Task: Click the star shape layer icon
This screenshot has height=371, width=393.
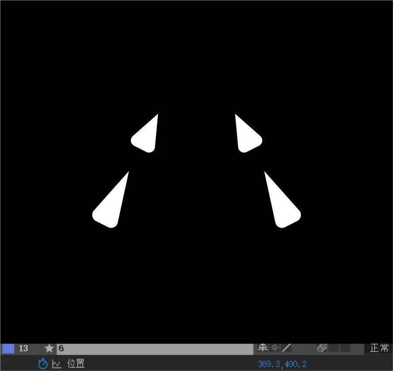Action: pyautogui.click(x=49, y=348)
